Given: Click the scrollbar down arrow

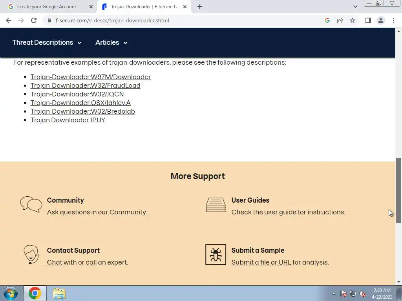Looking at the screenshot, I should click(x=399, y=282).
